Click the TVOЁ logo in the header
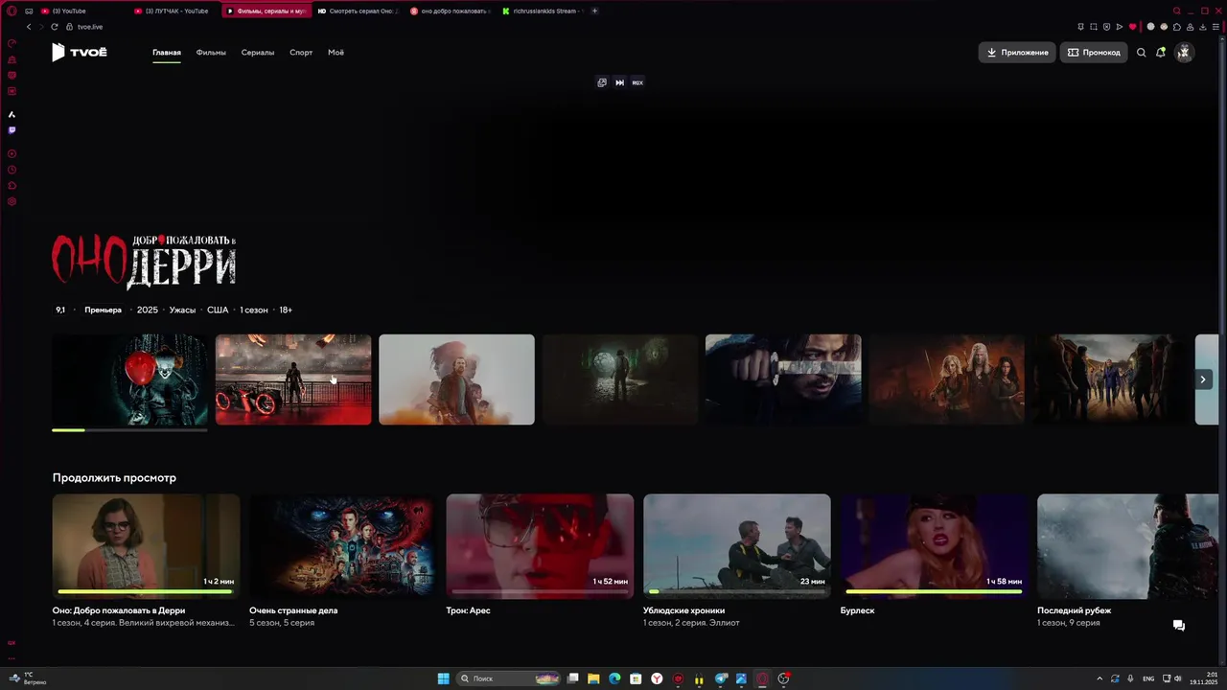 pos(80,53)
